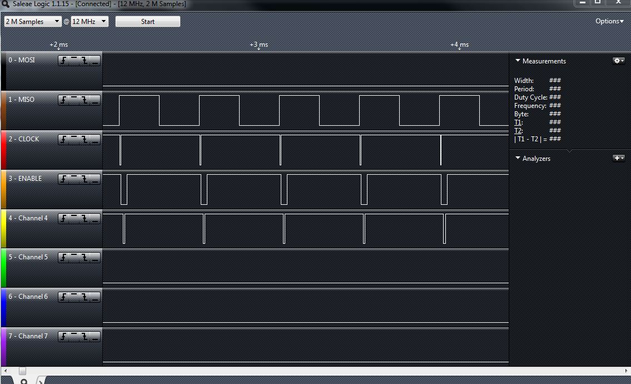Open the 2 M Samples dropdown
This screenshot has width=631, height=384.
[x=32, y=21]
